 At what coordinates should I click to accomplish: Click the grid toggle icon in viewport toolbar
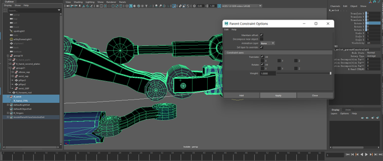pos(97,6)
